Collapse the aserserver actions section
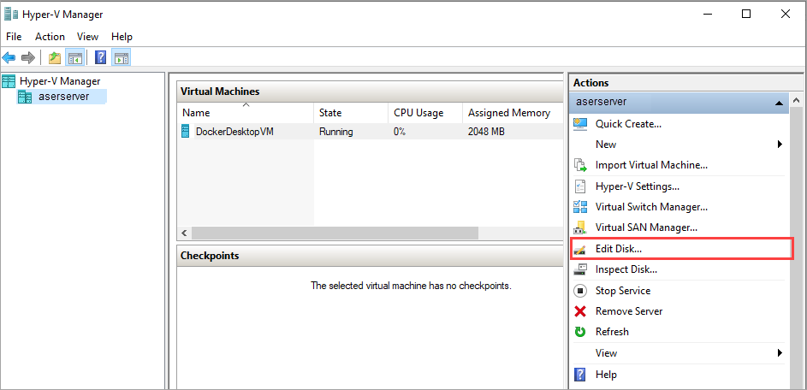This screenshot has height=390, width=807. point(779,103)
